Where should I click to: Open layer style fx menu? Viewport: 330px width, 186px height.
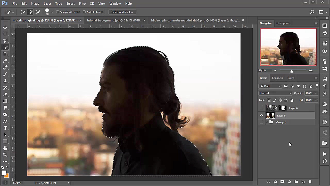click(275, 182)
